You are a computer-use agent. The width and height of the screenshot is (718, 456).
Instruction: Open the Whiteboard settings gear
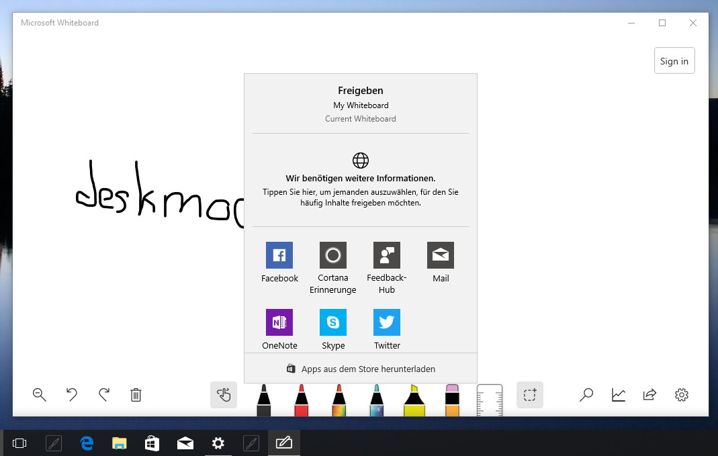681,395
